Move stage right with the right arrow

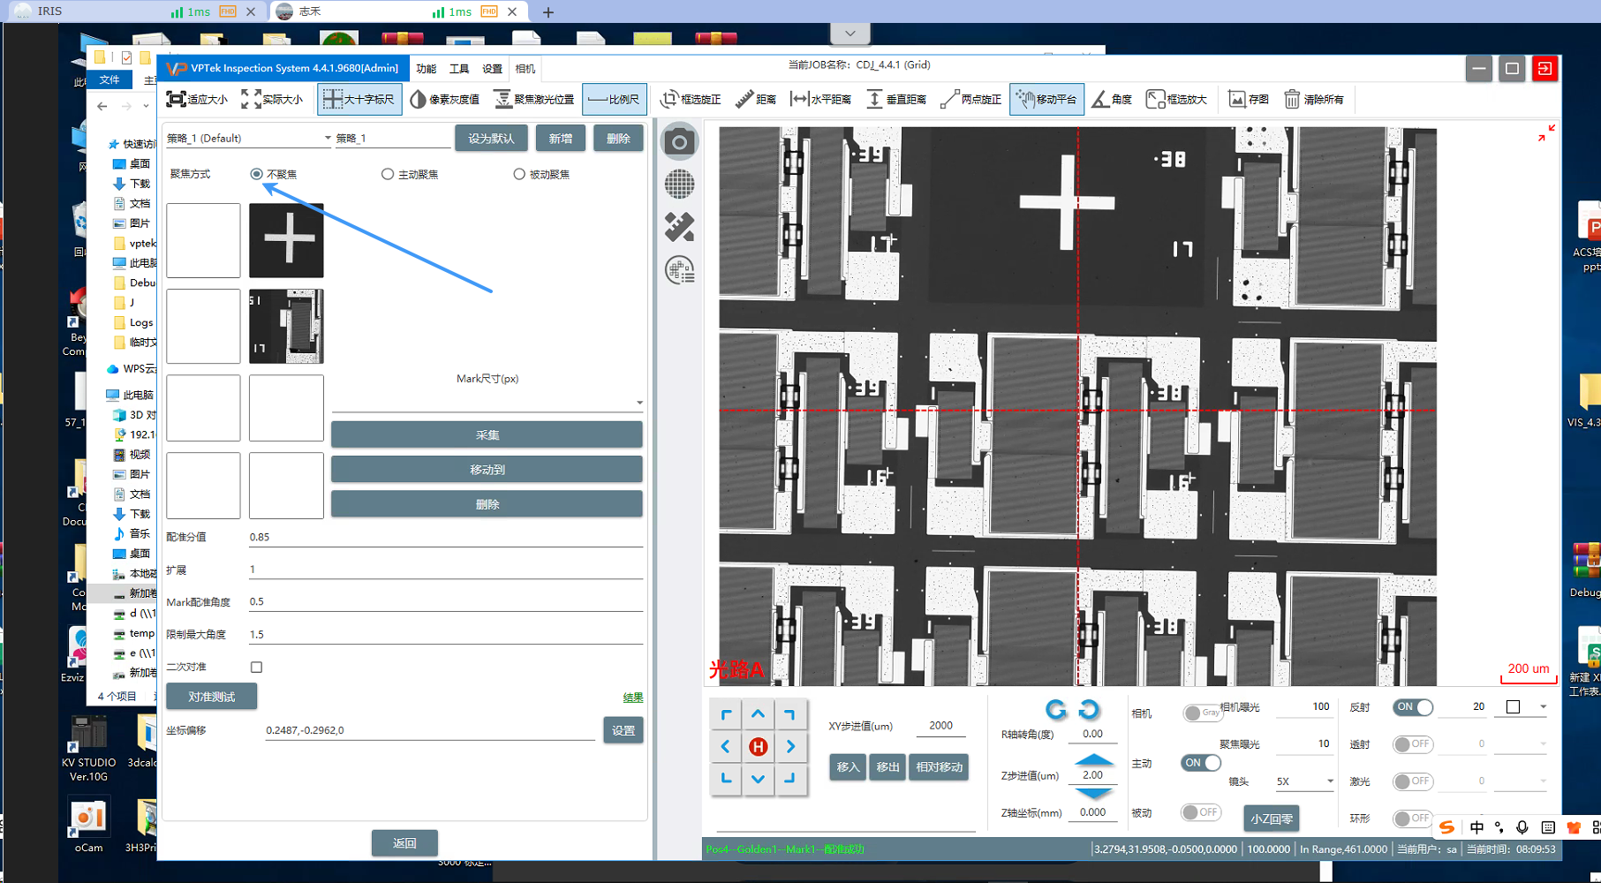click(790, 747)
